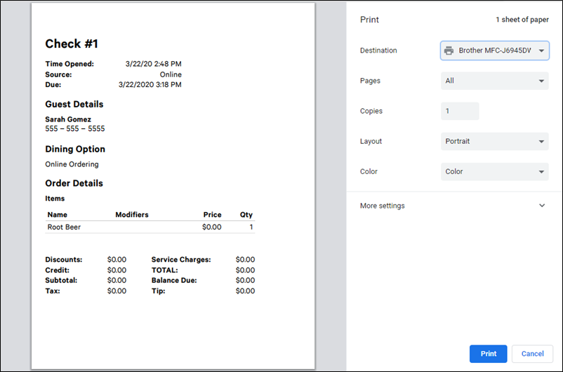Click the blue Print button

(x=488, y=354)
